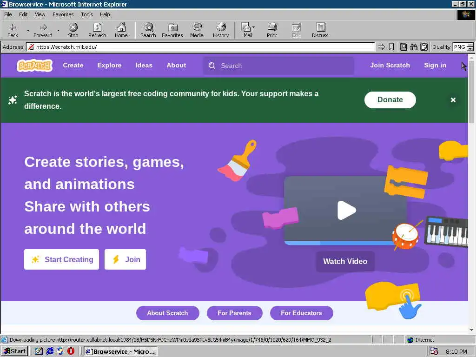Click the Watch Video button
This screenshot has width=476, height=357.
345,261
